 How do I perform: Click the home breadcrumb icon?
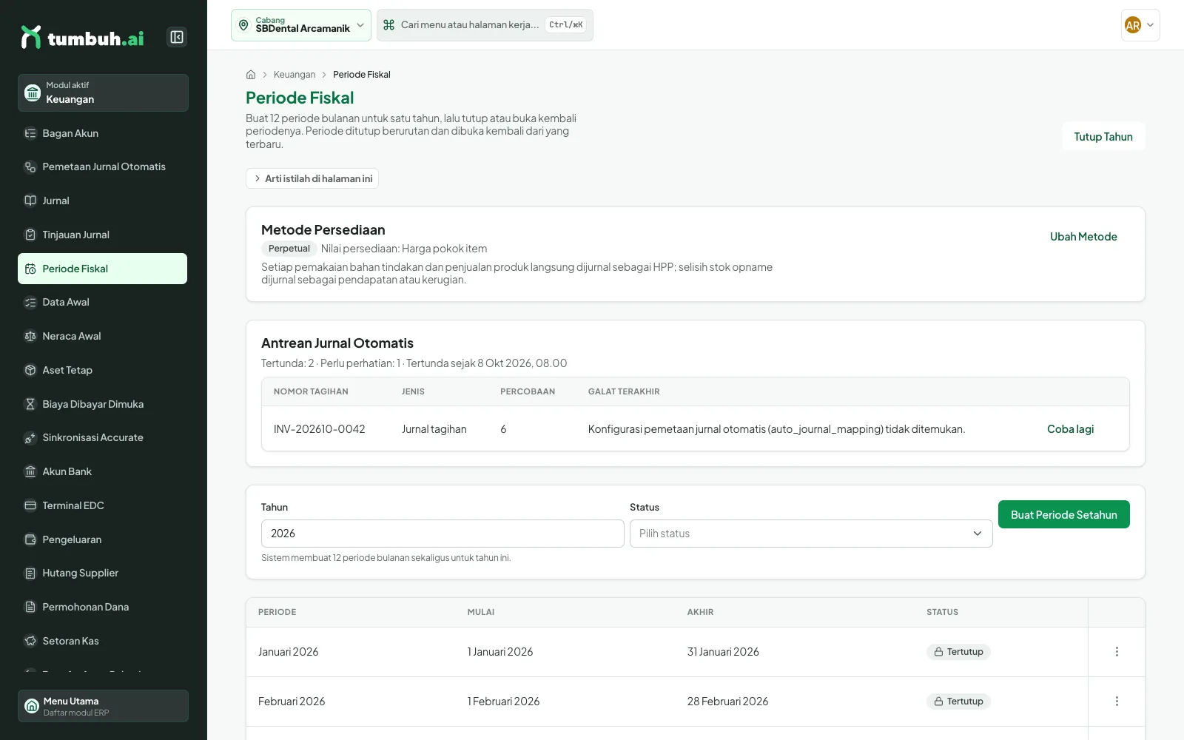pos(251,75)
